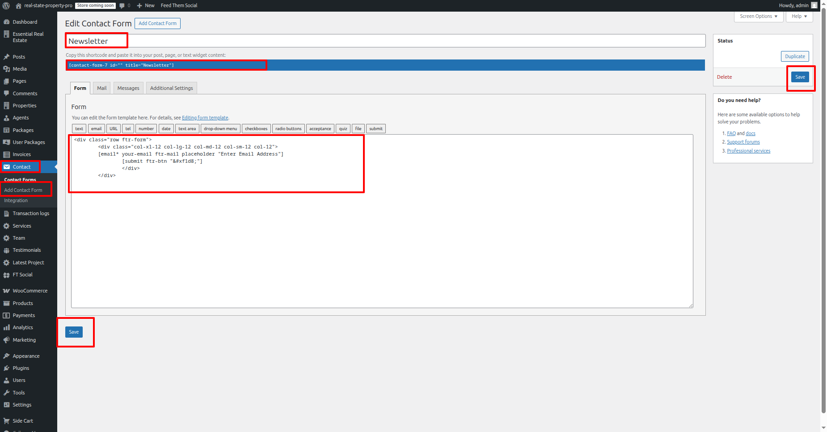The height and width of the screenshot is (432, 827).
Task: Open the Editing form template link
Action: coord(205,118)
